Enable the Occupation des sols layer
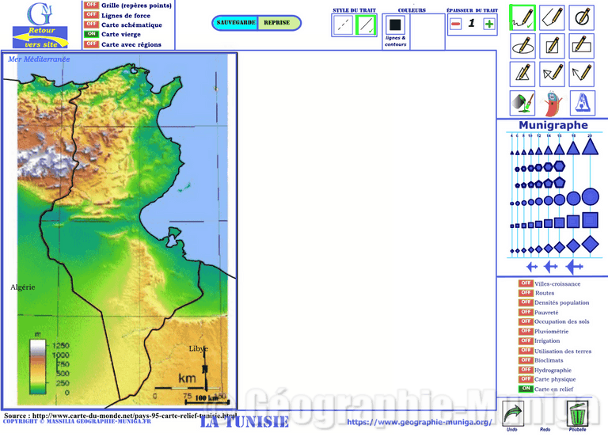Image resolution: width=608 pixels, height=437 pixels. (x=526, y=321)
